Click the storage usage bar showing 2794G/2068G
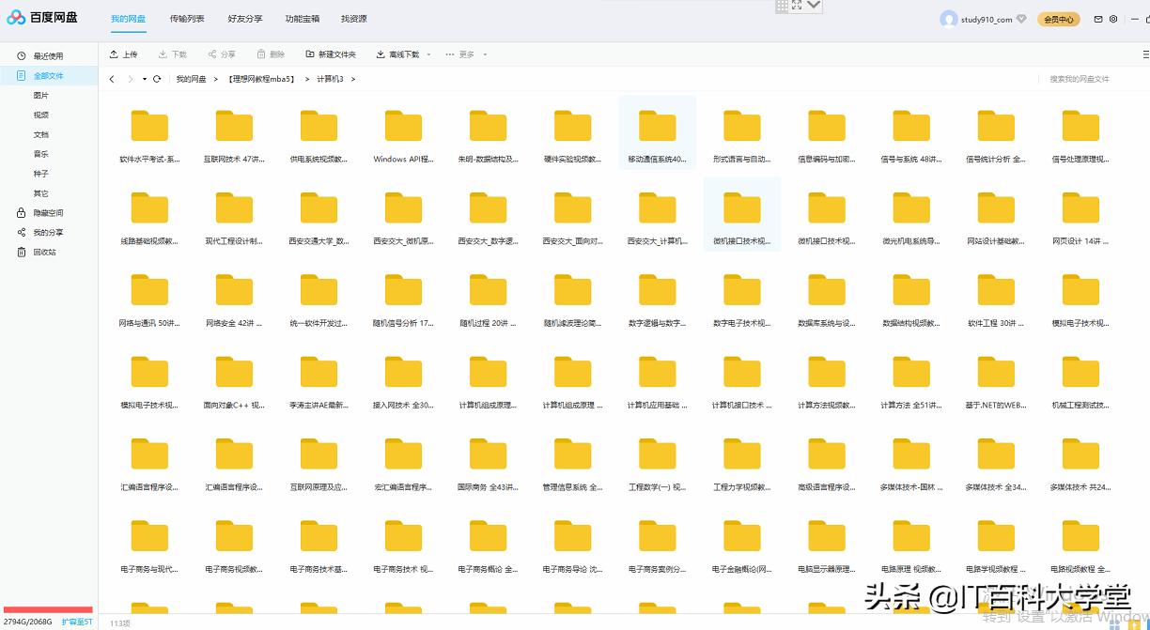 point(47,610)
